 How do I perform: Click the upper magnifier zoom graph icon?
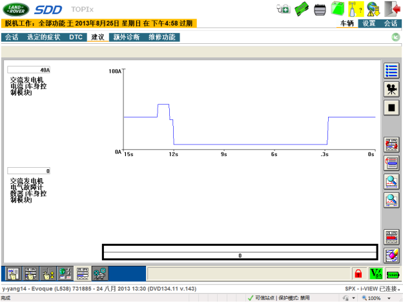point(391,181)
